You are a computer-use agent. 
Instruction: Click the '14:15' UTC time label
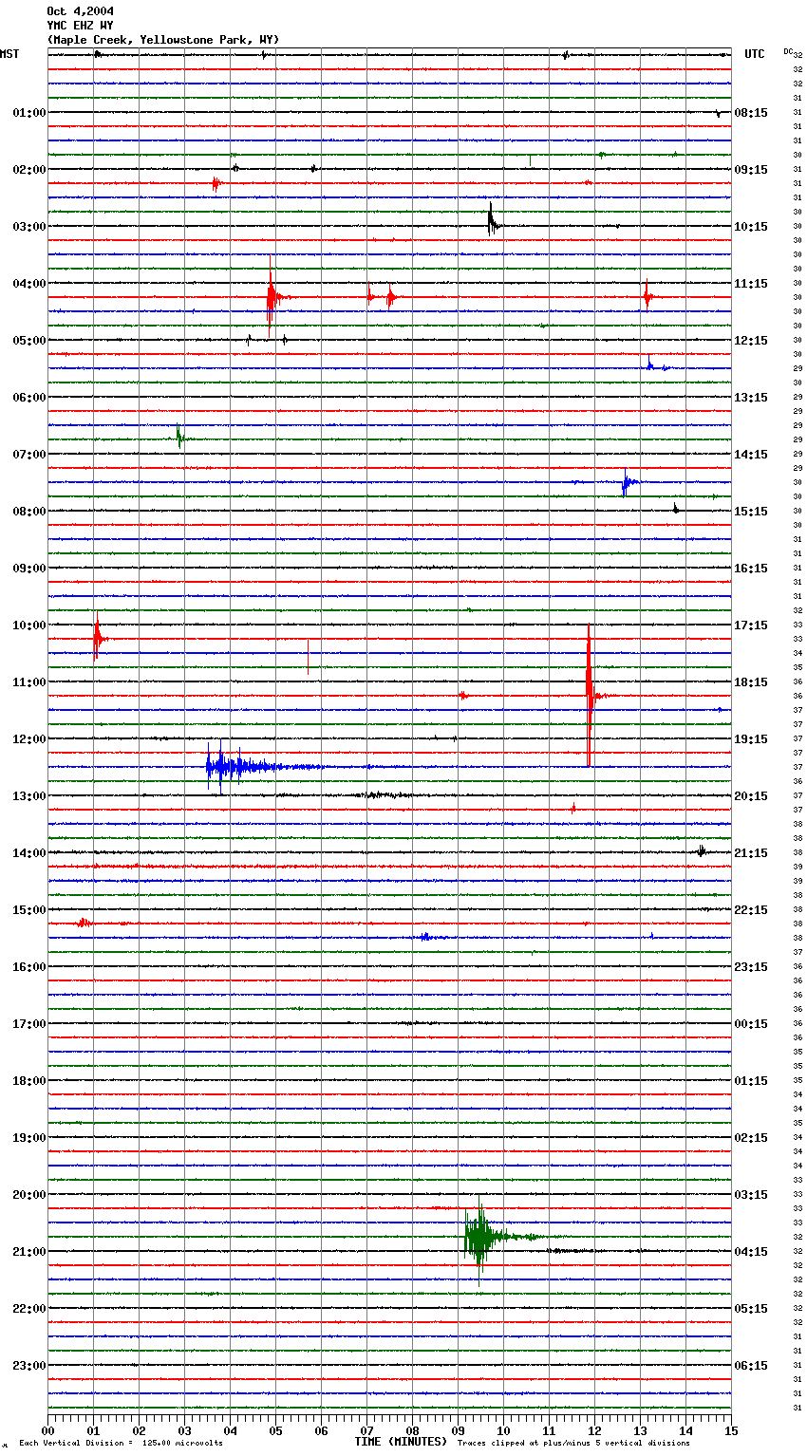(751, 455)
